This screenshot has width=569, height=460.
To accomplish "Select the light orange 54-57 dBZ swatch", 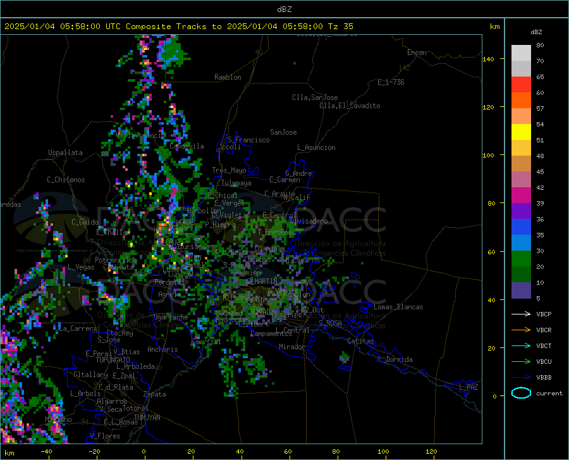I will click(x=521, y=116).
